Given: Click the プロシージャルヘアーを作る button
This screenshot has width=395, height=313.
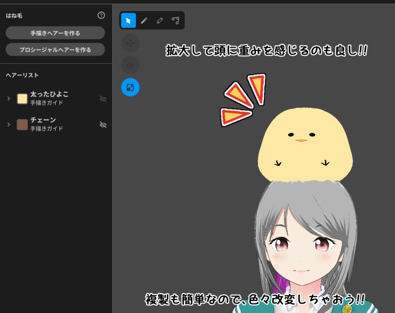Looking at the screenshot, I should tap(55, 49).
